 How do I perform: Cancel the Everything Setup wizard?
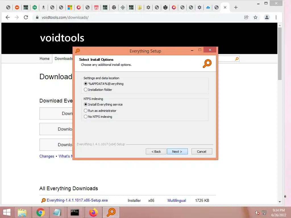pos(202,152)
